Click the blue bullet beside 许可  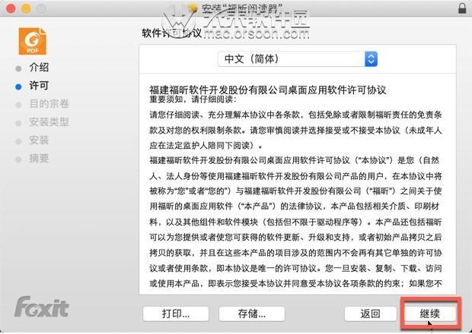[x=18, y=87]
